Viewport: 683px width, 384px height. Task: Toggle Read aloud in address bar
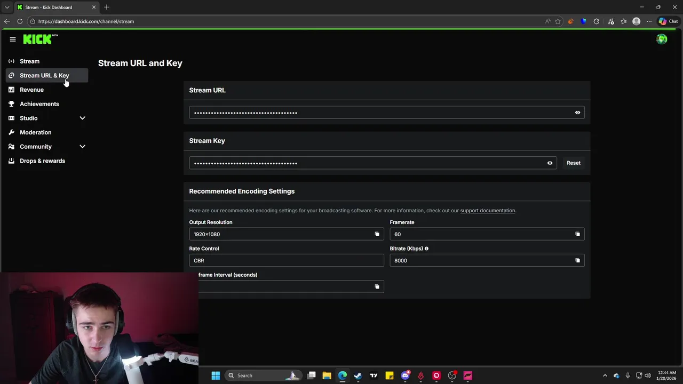click(547, 21)
